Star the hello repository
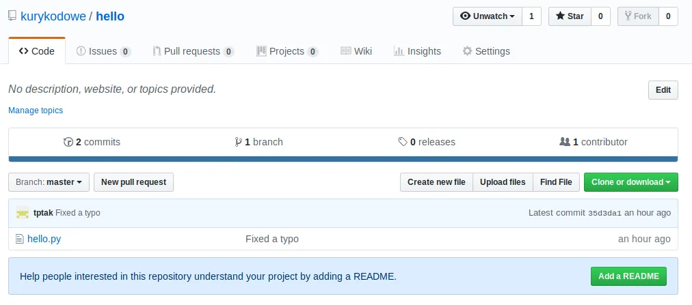The image size is (692, 305). tap(570, 16)
